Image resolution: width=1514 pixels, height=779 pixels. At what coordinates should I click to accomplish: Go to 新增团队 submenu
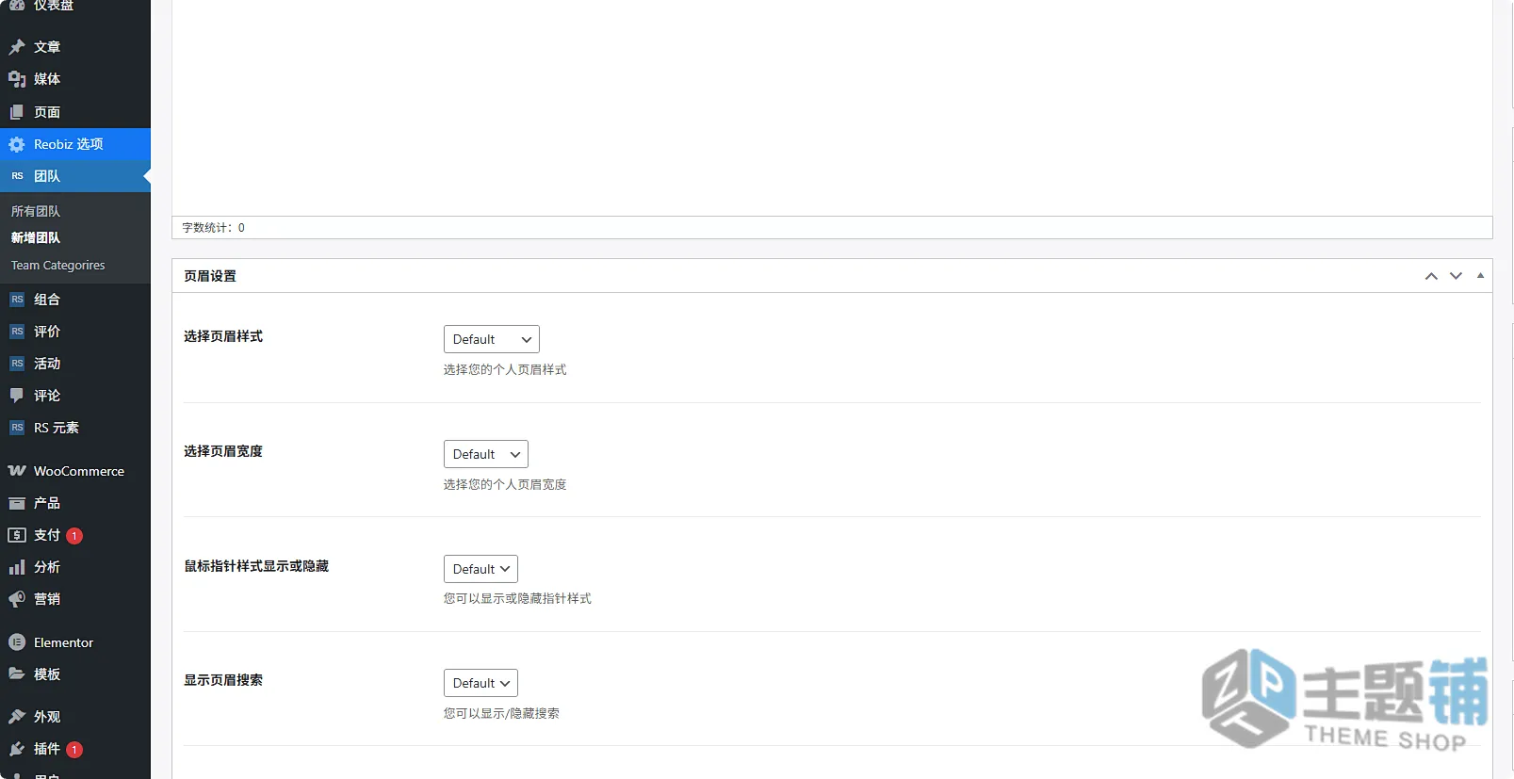tap(36, 238)
